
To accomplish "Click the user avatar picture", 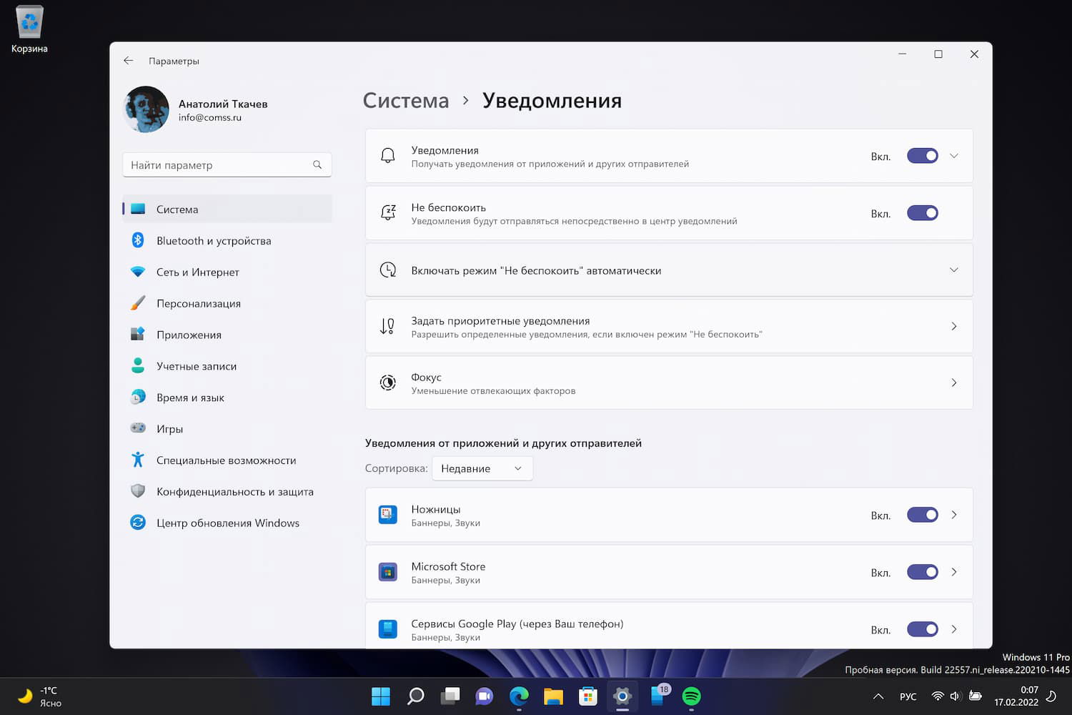I will click(x=147, y=109).
